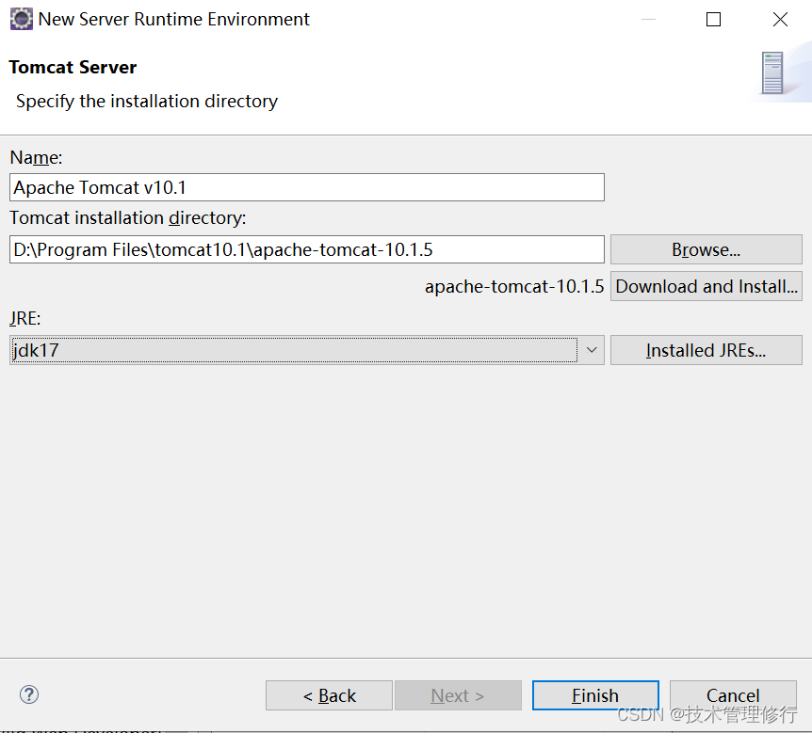Click the help question mark icon
The width and height of the screenshot is (812, 733).
pyautogui.click(x=29, y=694)
